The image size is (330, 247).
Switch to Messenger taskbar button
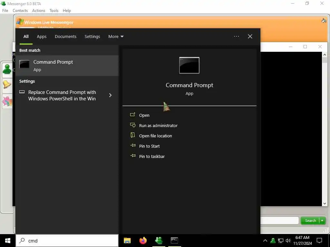tap(159, 241)
